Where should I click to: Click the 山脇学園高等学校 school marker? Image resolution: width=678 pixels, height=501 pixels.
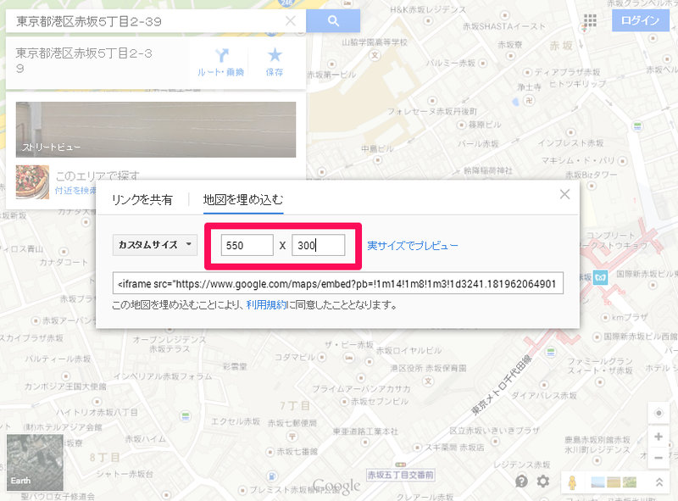(375, 55)
